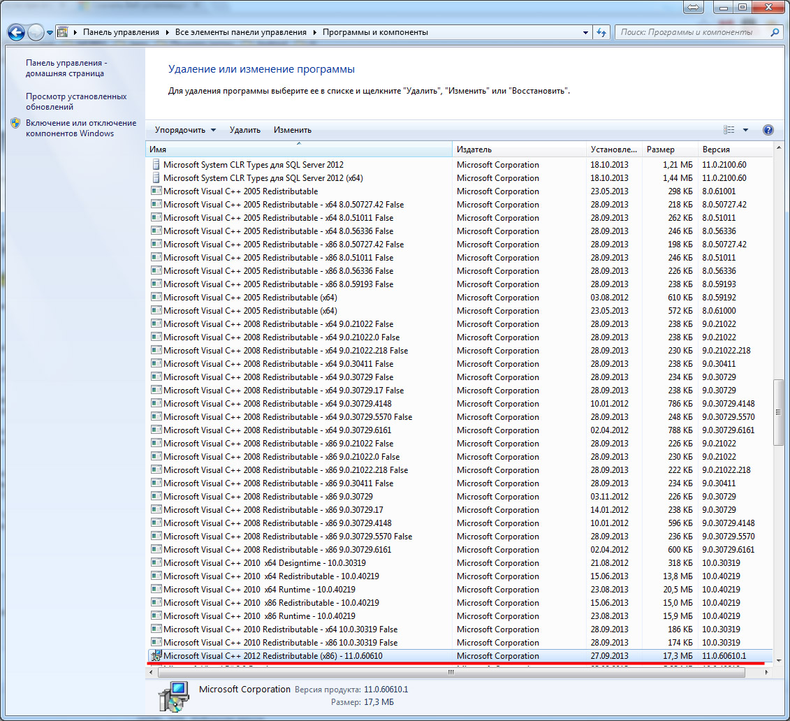Click the Forward navigation arrow button

tap(36, 32)
